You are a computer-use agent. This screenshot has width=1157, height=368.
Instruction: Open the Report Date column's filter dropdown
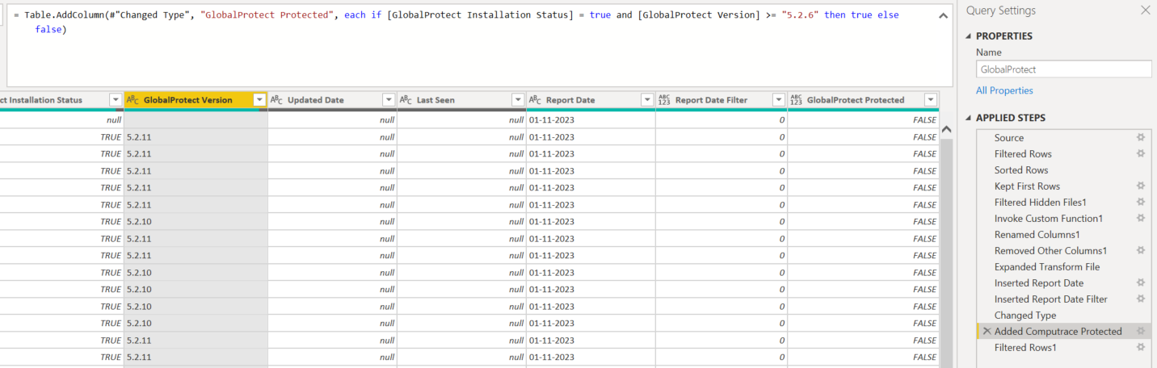pos(647,100)
